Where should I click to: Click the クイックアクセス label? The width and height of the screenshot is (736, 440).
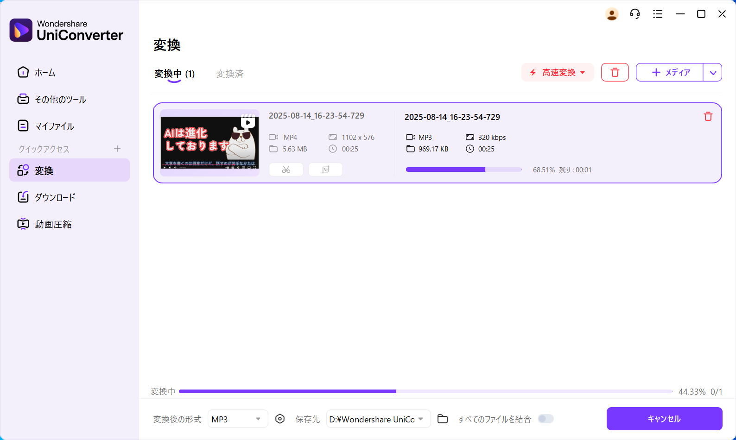tap(44, 149)
